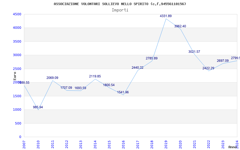Click the year 2018 on the X-axis

(152, 144)
